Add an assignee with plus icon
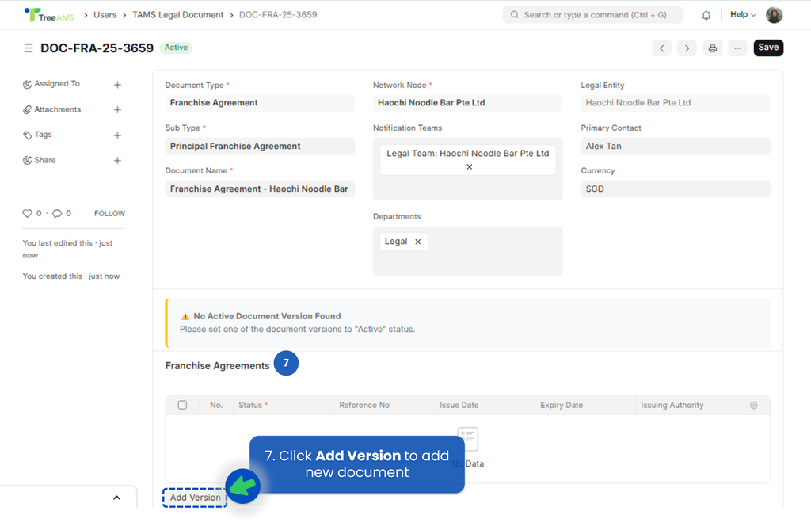Image resolution: width=811 pixels, height=530 pixels. pyautogui.click(x=117, y=84)
